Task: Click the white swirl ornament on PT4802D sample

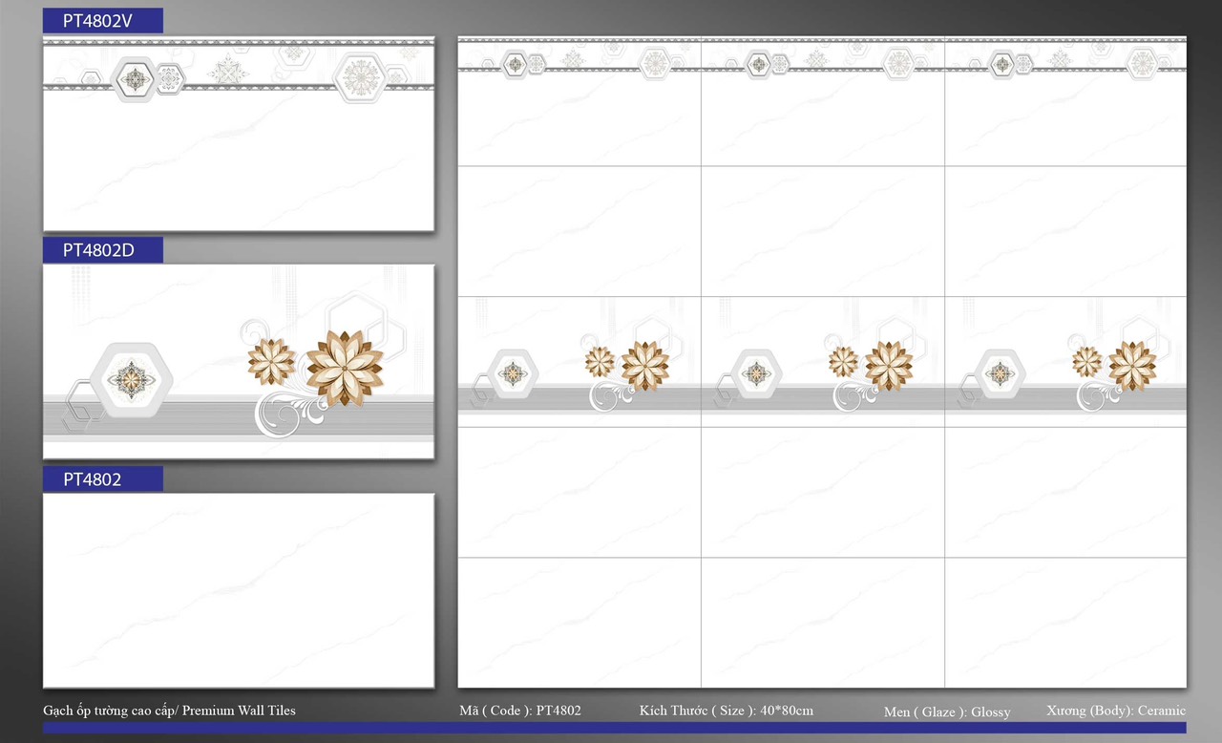Action: coord(284,414)
